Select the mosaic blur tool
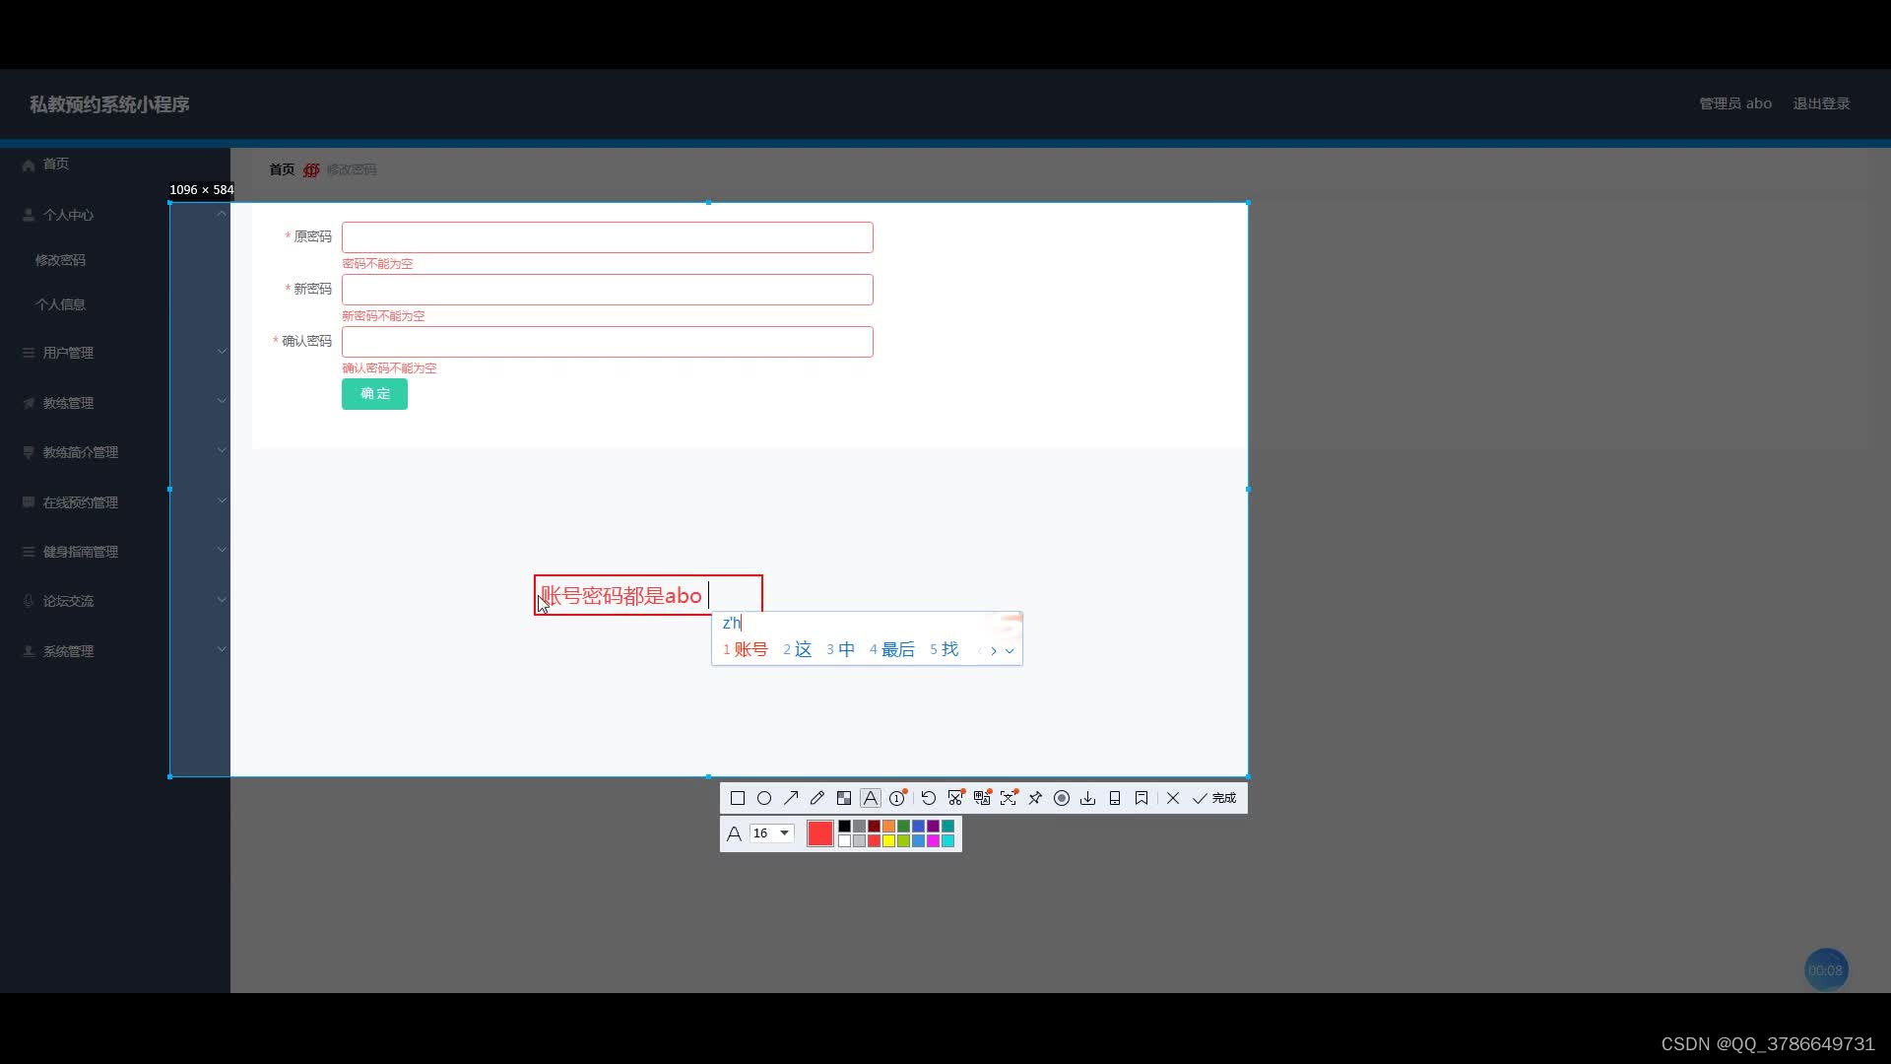The image size is (1891, 1064). [x=844, y=799]
